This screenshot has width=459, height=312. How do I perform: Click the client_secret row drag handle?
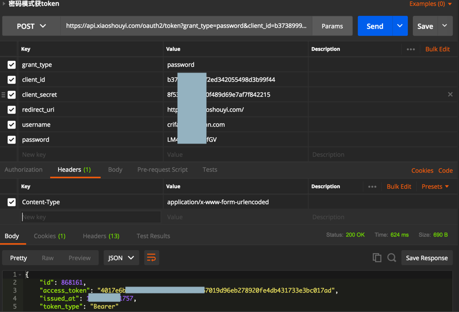pos(3,94)
